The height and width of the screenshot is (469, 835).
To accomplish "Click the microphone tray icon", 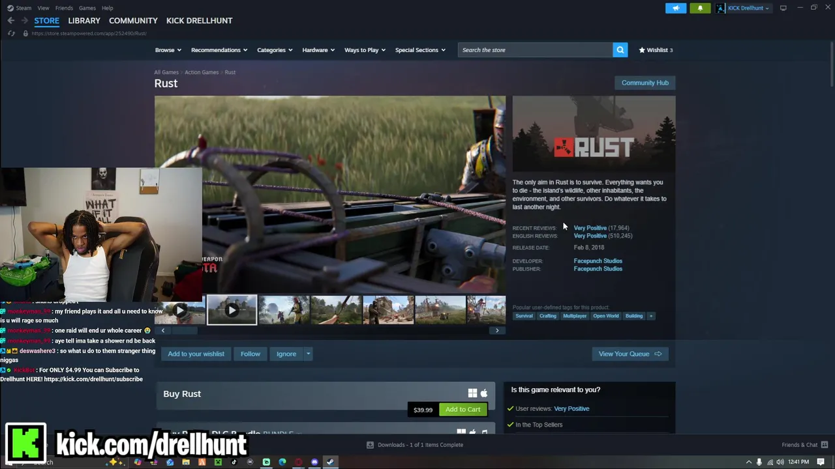I will [x=759, y=462].
